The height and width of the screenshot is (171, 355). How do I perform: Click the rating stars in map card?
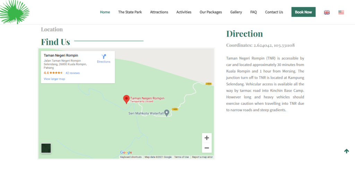click(56, 73)
